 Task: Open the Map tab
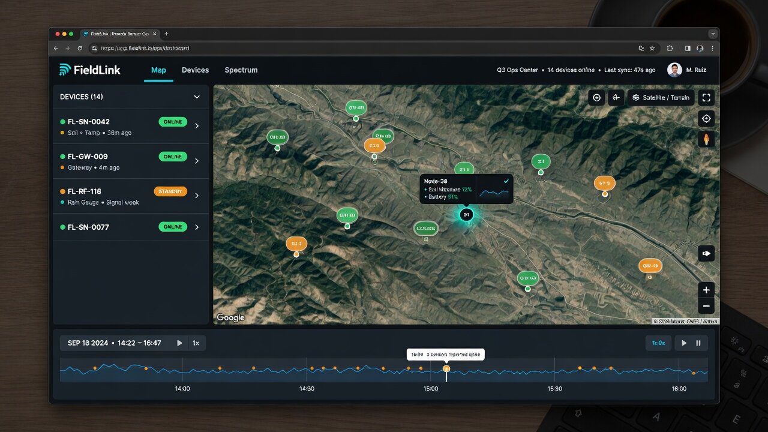point(158,70)
